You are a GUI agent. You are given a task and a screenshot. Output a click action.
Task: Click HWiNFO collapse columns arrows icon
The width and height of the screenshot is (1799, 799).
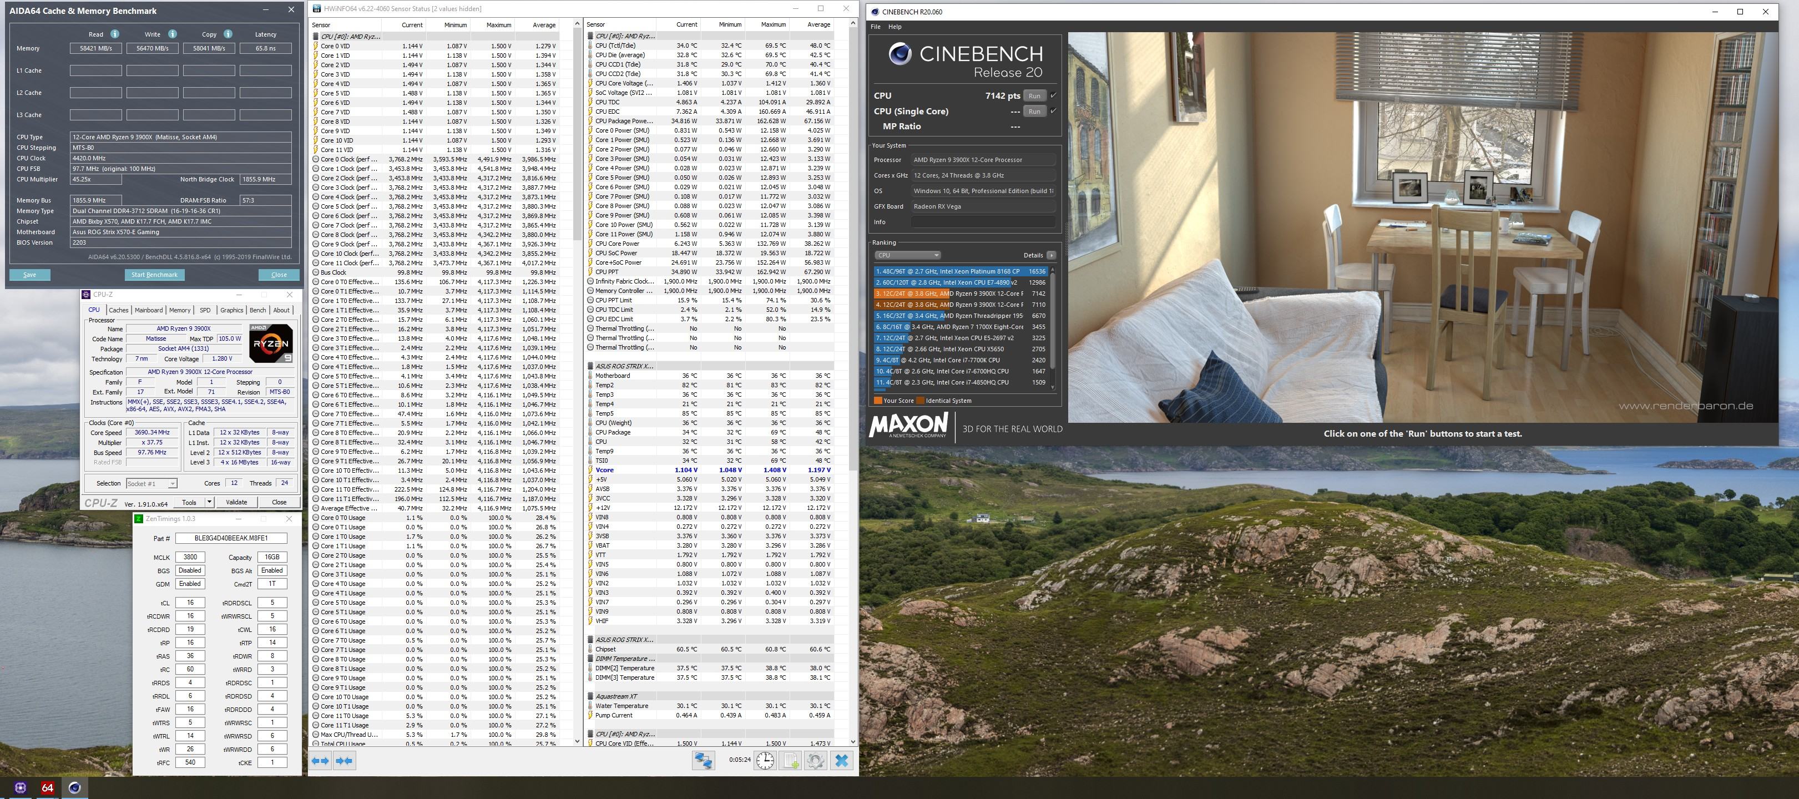[x=344, y=761]
